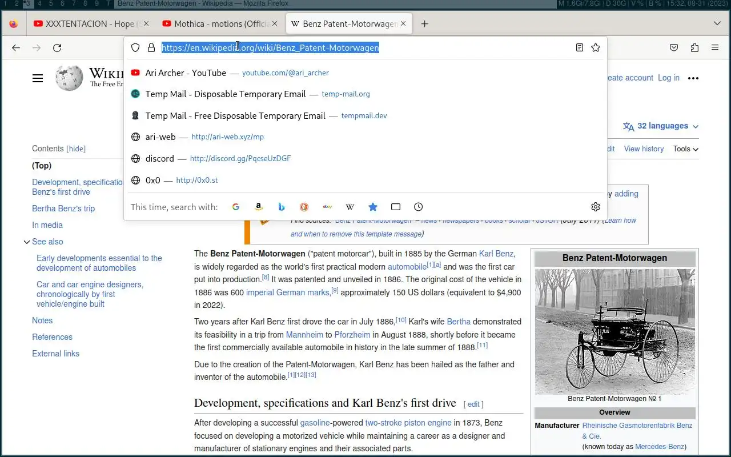Screen dimensions: 731x457
Task: Click the Firefox View pinned icon
Action: tap(13, 24)
